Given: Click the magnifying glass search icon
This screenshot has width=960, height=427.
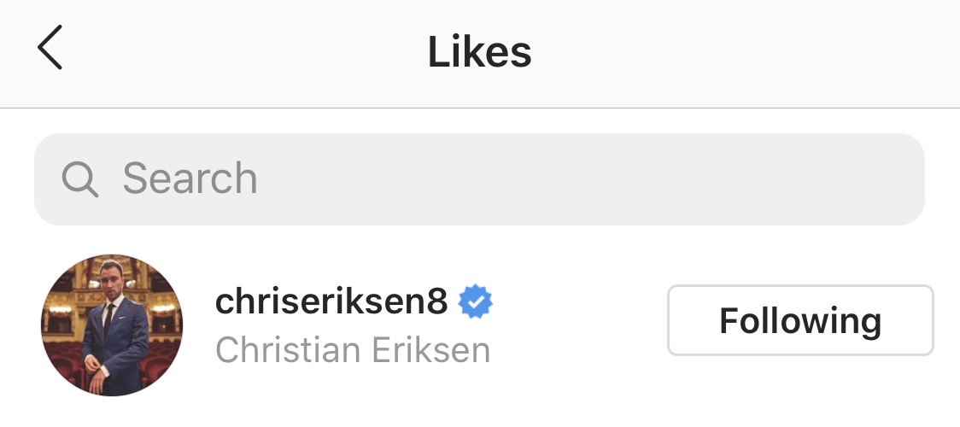Looking at the screenshot, I should coord(80,179).
